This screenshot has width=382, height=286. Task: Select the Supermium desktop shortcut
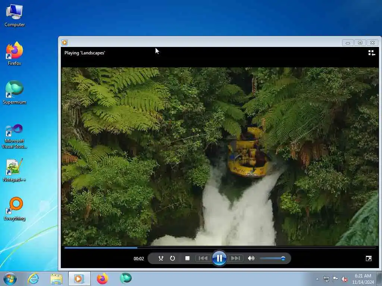pos(15,92)
